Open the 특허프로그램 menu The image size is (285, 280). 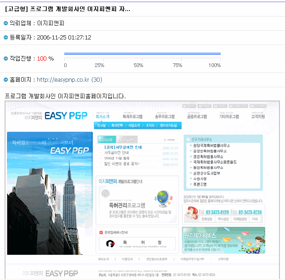point(132,117)
